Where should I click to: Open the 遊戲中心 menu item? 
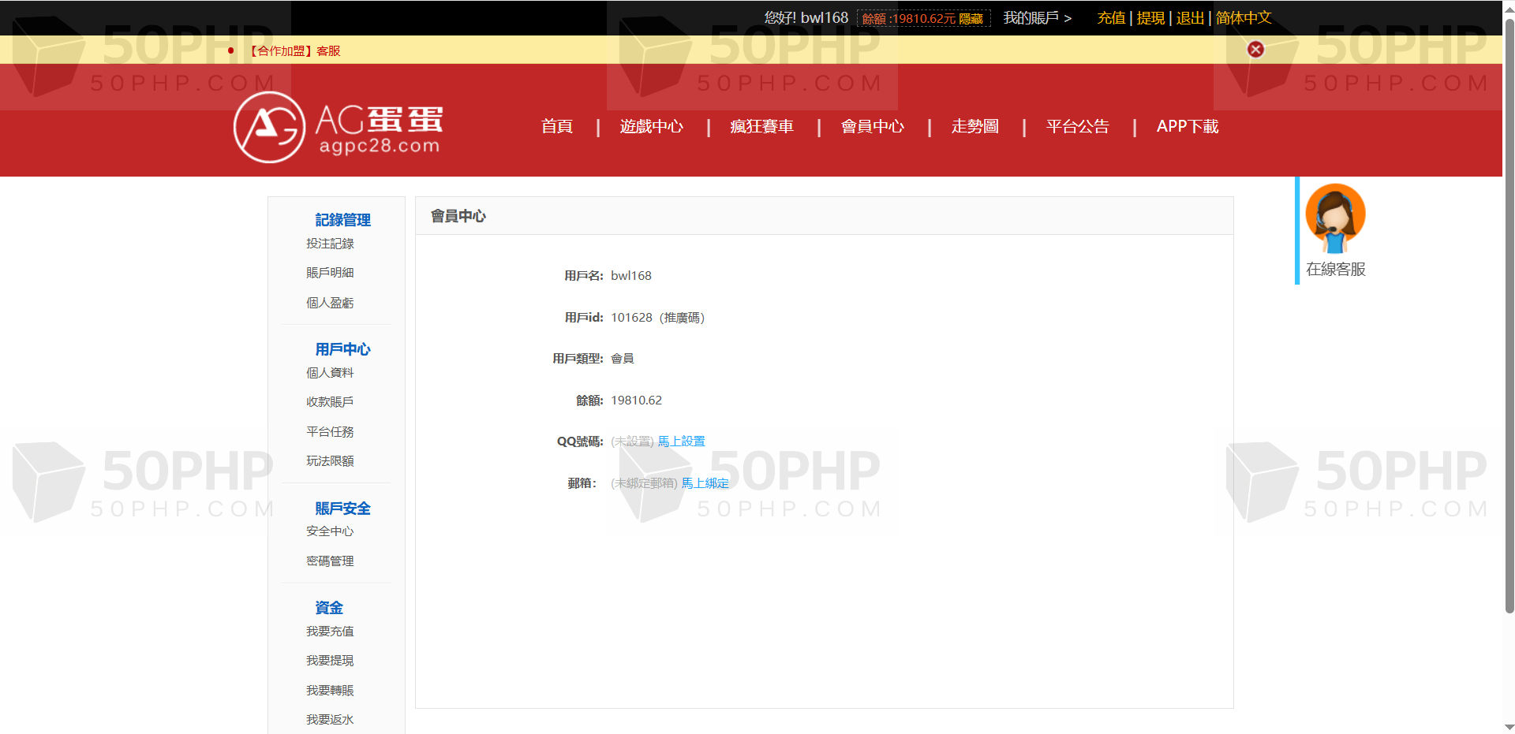pos(651,126)
